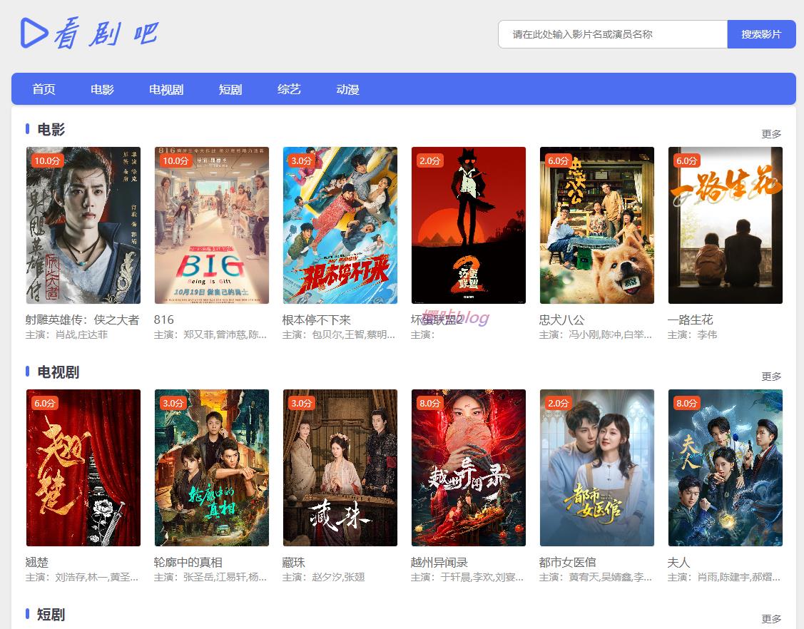Click the 一路生花 title link
Image resolution: width=804 pixels, height=629 pixels.
690,320
